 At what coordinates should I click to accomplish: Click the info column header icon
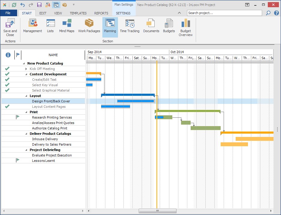tap(8, 55)
